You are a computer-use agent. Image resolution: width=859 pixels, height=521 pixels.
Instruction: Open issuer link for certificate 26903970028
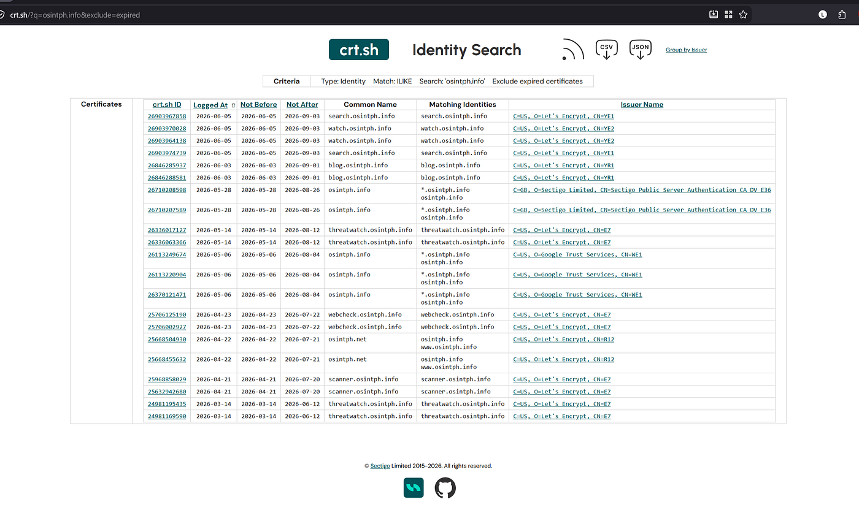[564, 129]
